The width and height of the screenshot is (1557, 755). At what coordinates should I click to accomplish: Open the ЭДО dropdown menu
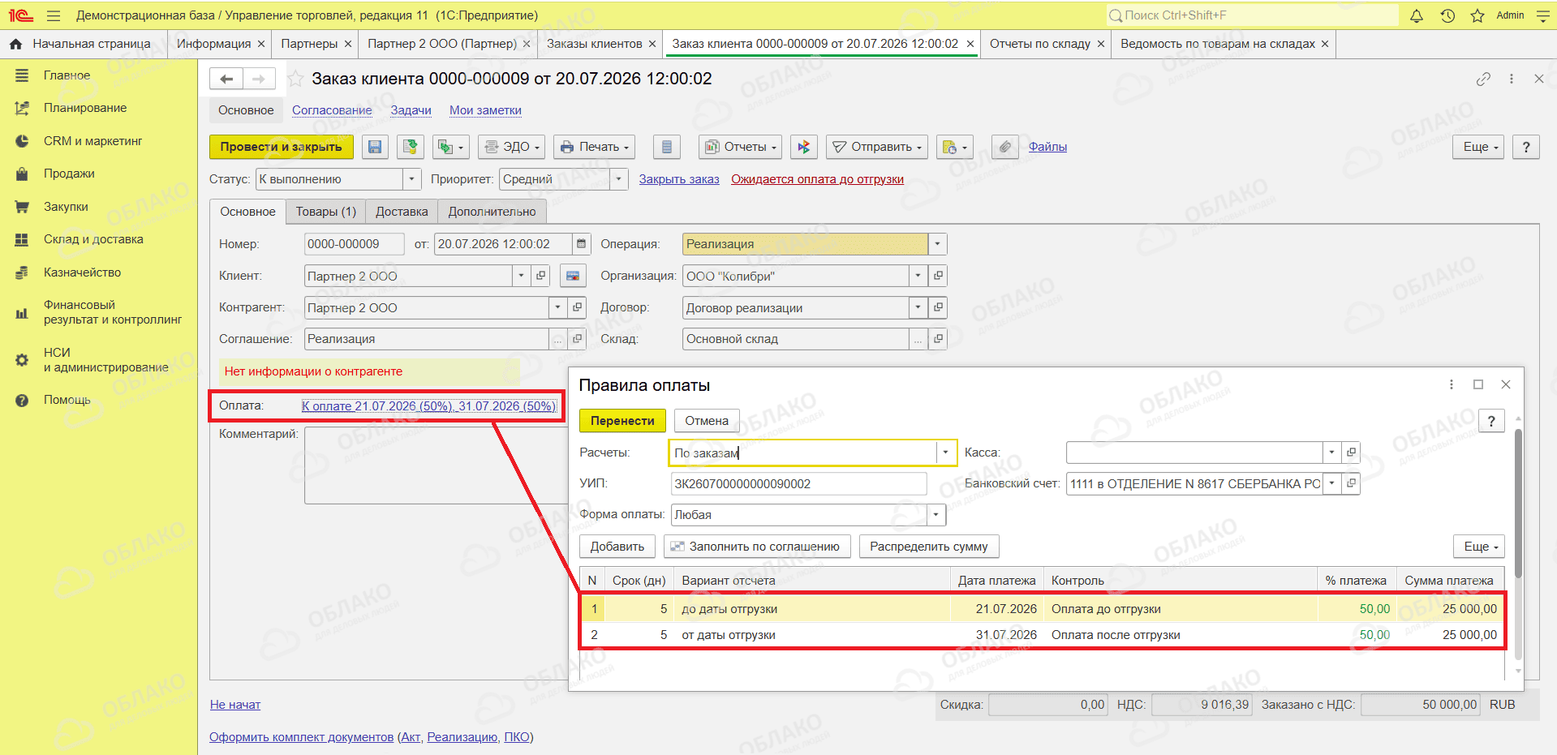coord(511,147)
